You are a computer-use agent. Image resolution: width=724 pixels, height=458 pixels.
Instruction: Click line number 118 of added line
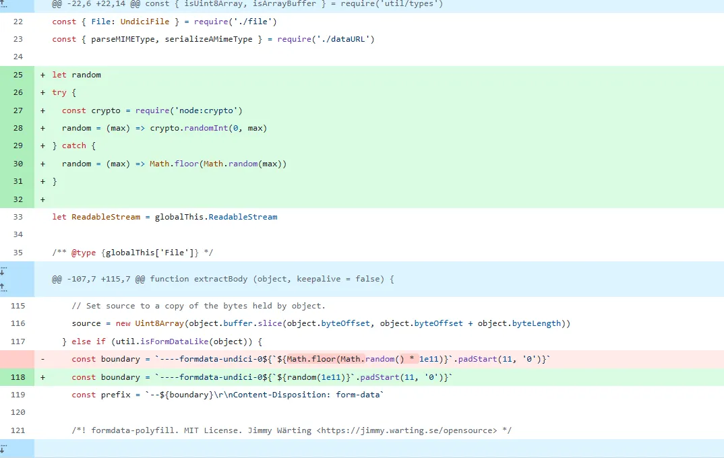point(18,377)
